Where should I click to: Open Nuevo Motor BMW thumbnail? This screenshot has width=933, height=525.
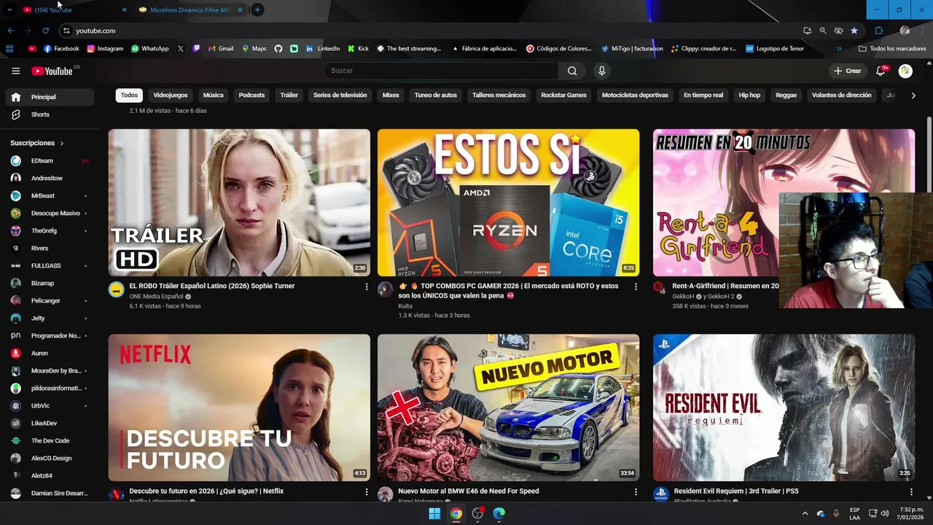[508, 408]
